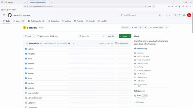Click the create new plus icon

pyautogui.click(x=167, y=15)
